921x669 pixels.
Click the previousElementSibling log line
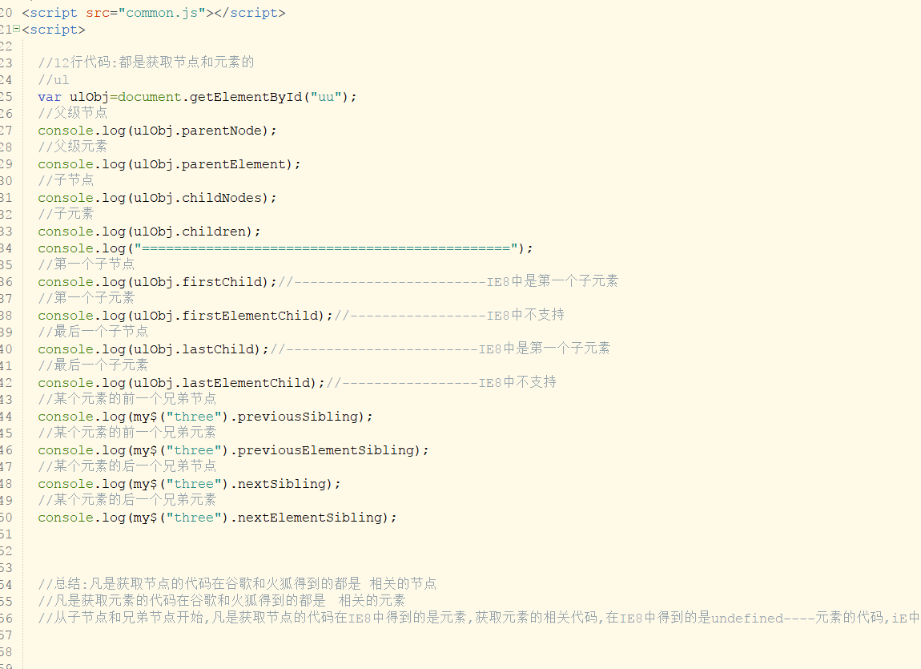click(233, 450)
